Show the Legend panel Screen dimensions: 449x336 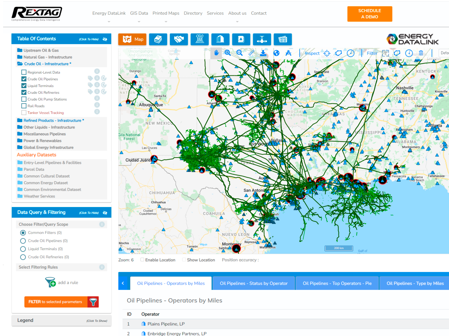pyautogui.click(x=62, y=320)
